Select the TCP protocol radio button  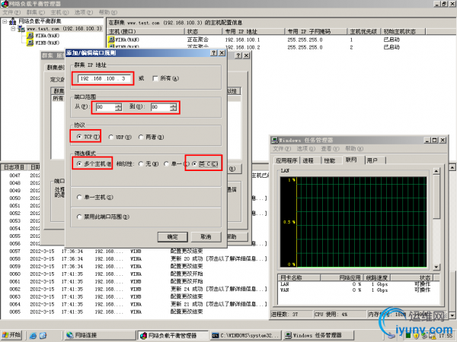[x=79, y=137]
